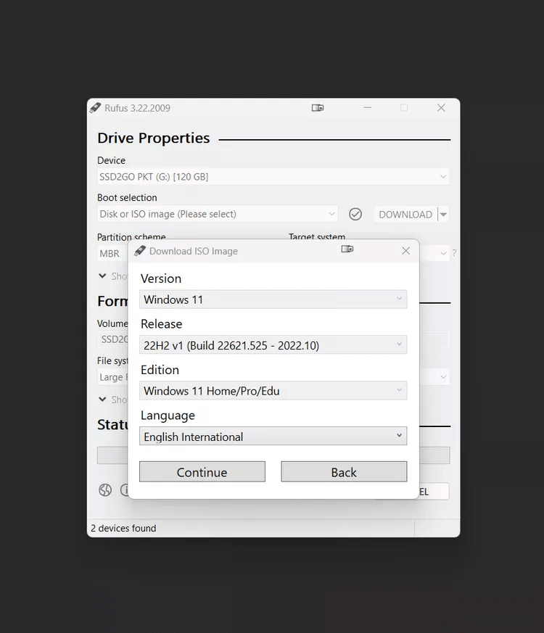Click the globe language icon in Rufus
This screenshot has width=544, height=633.
pyautogui.click(x=105, y=490)
